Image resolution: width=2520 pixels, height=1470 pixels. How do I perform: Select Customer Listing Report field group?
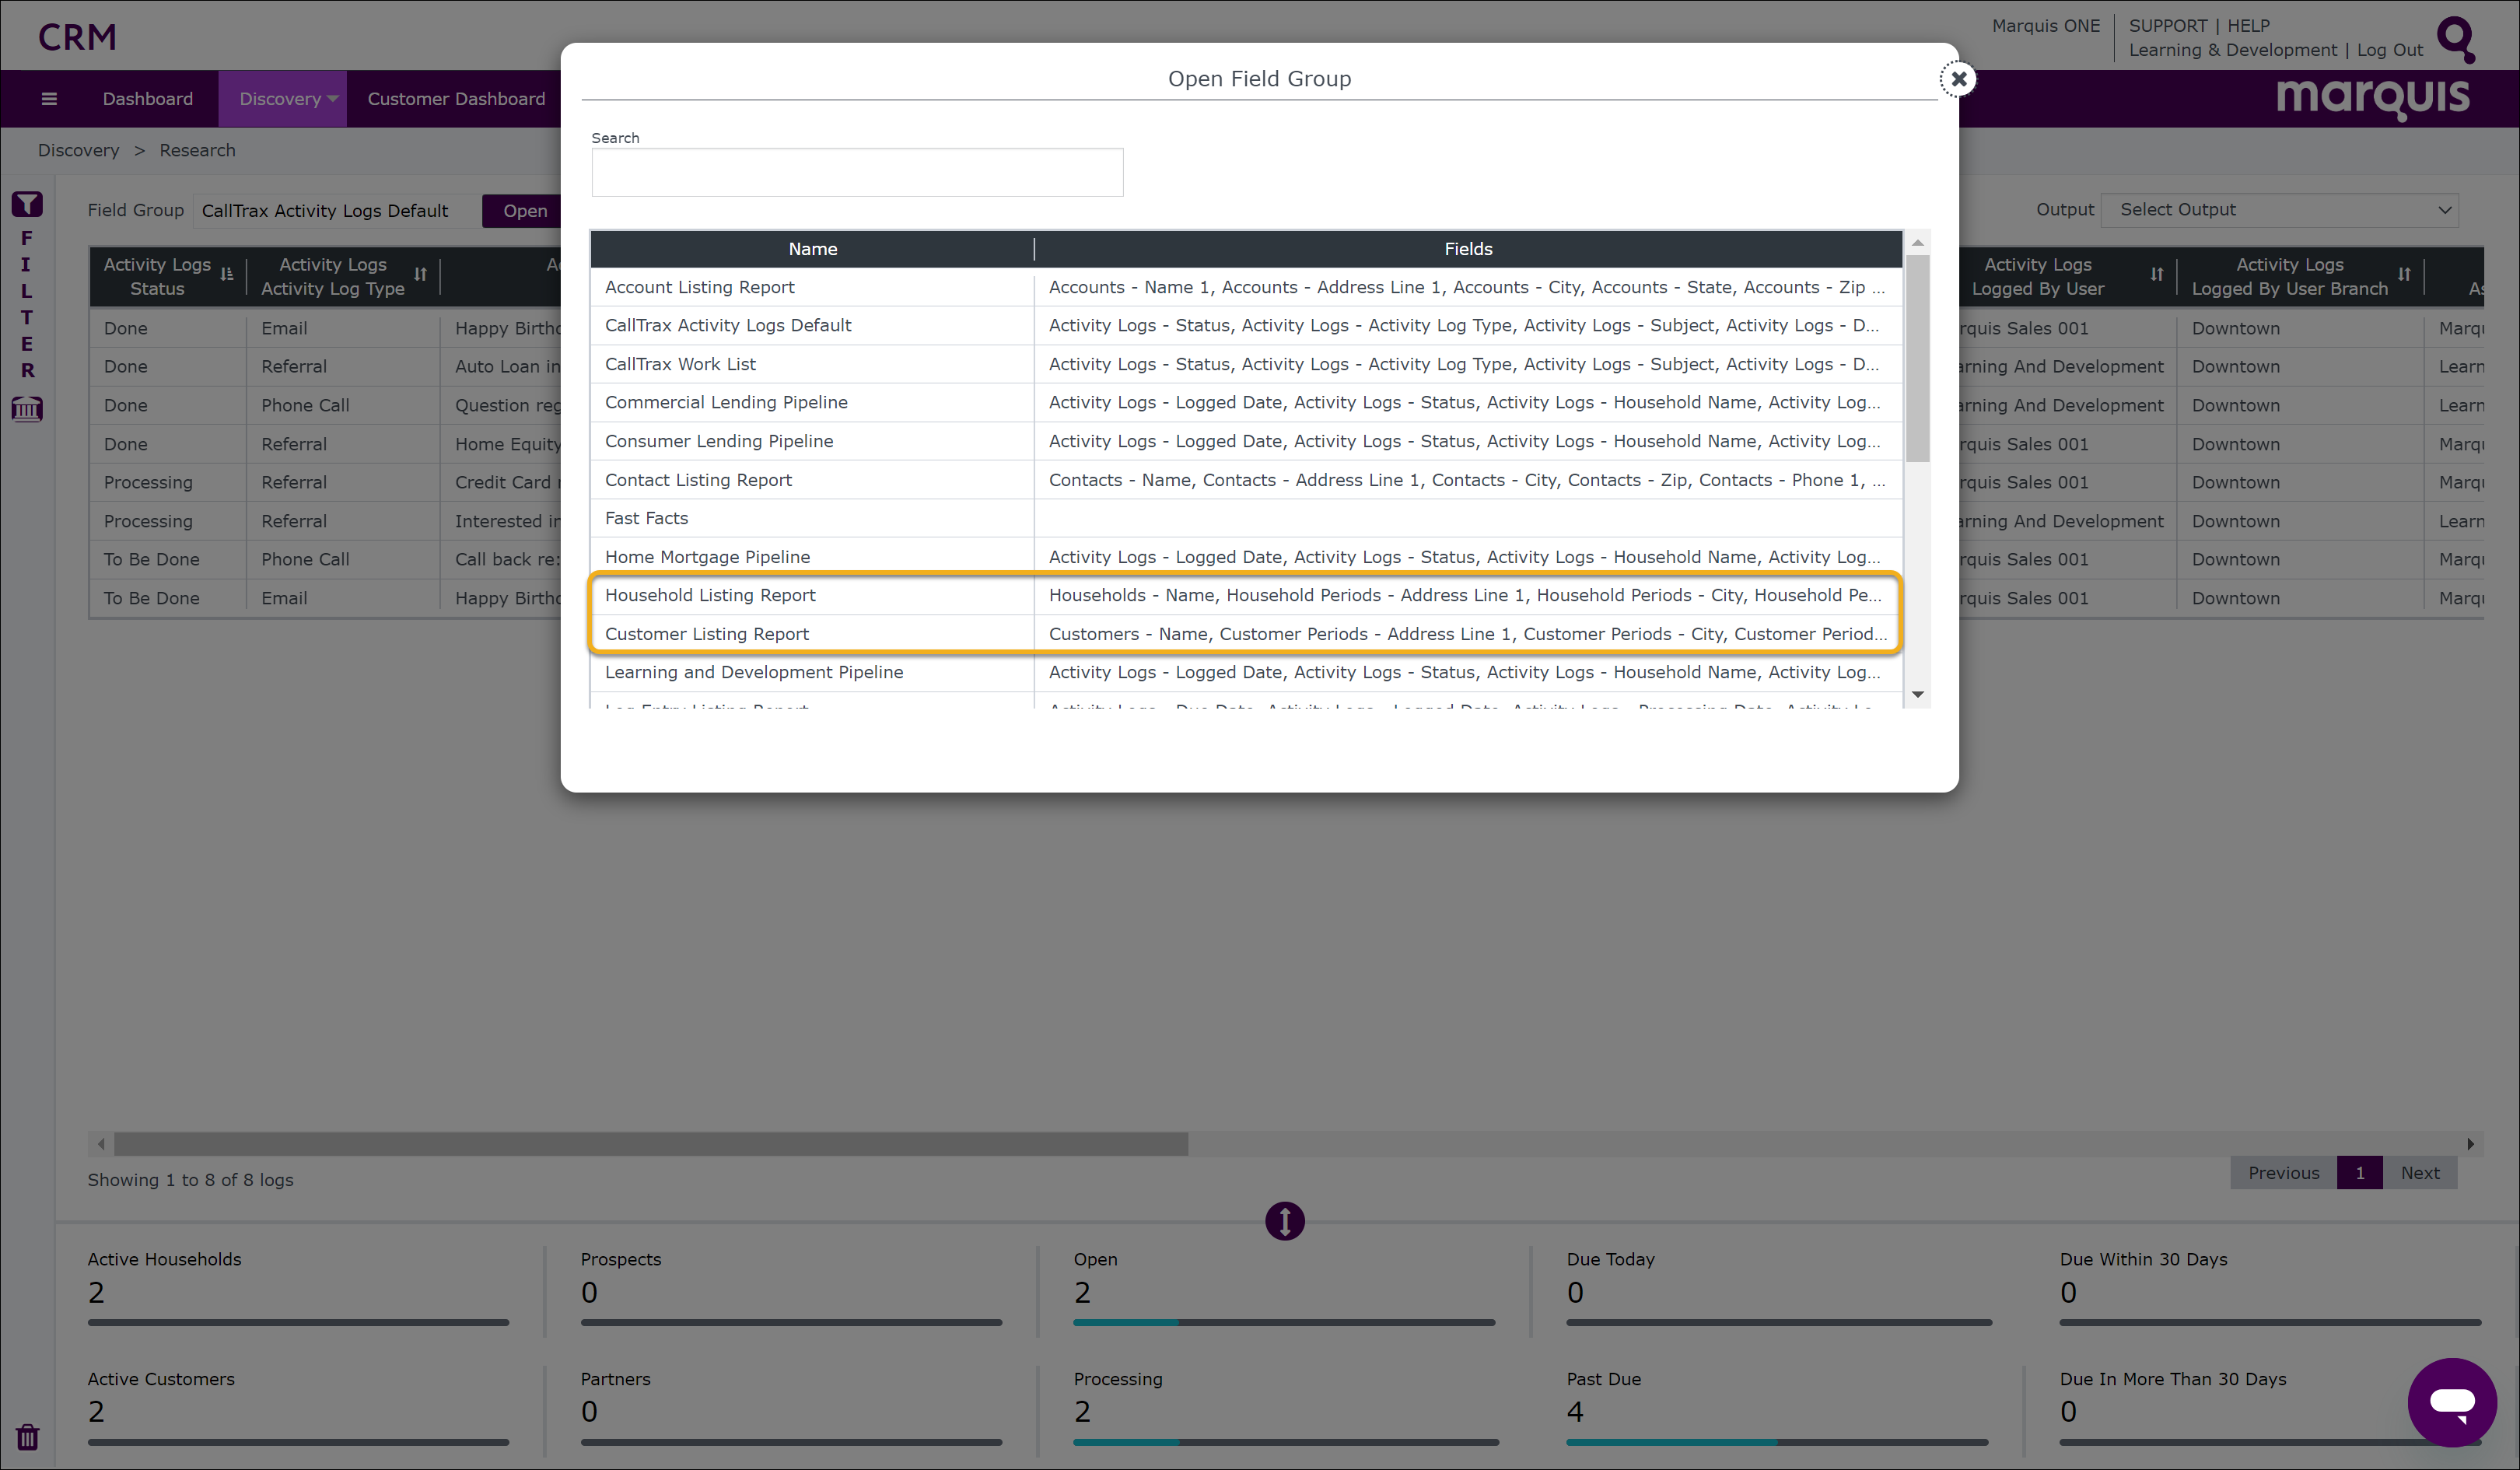[x=1246, y=634]
